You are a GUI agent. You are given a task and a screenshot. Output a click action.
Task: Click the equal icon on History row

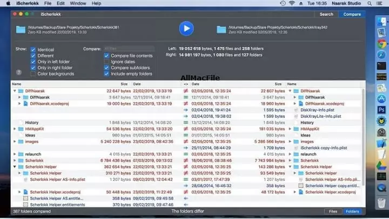(x=186, y=122)
